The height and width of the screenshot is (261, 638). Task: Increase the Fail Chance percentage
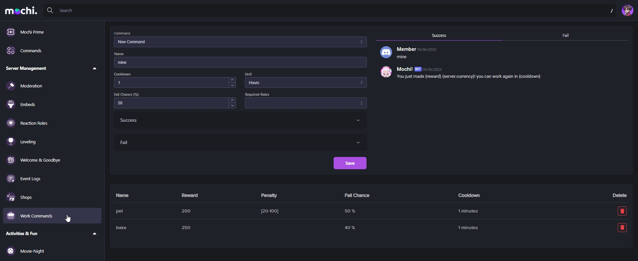pyautogui.click(x=232, y=100)
